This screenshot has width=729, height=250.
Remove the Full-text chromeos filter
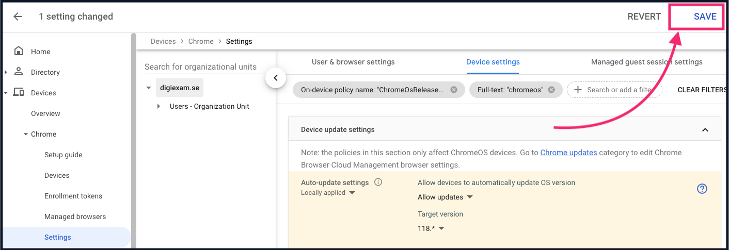coord(551,90)
